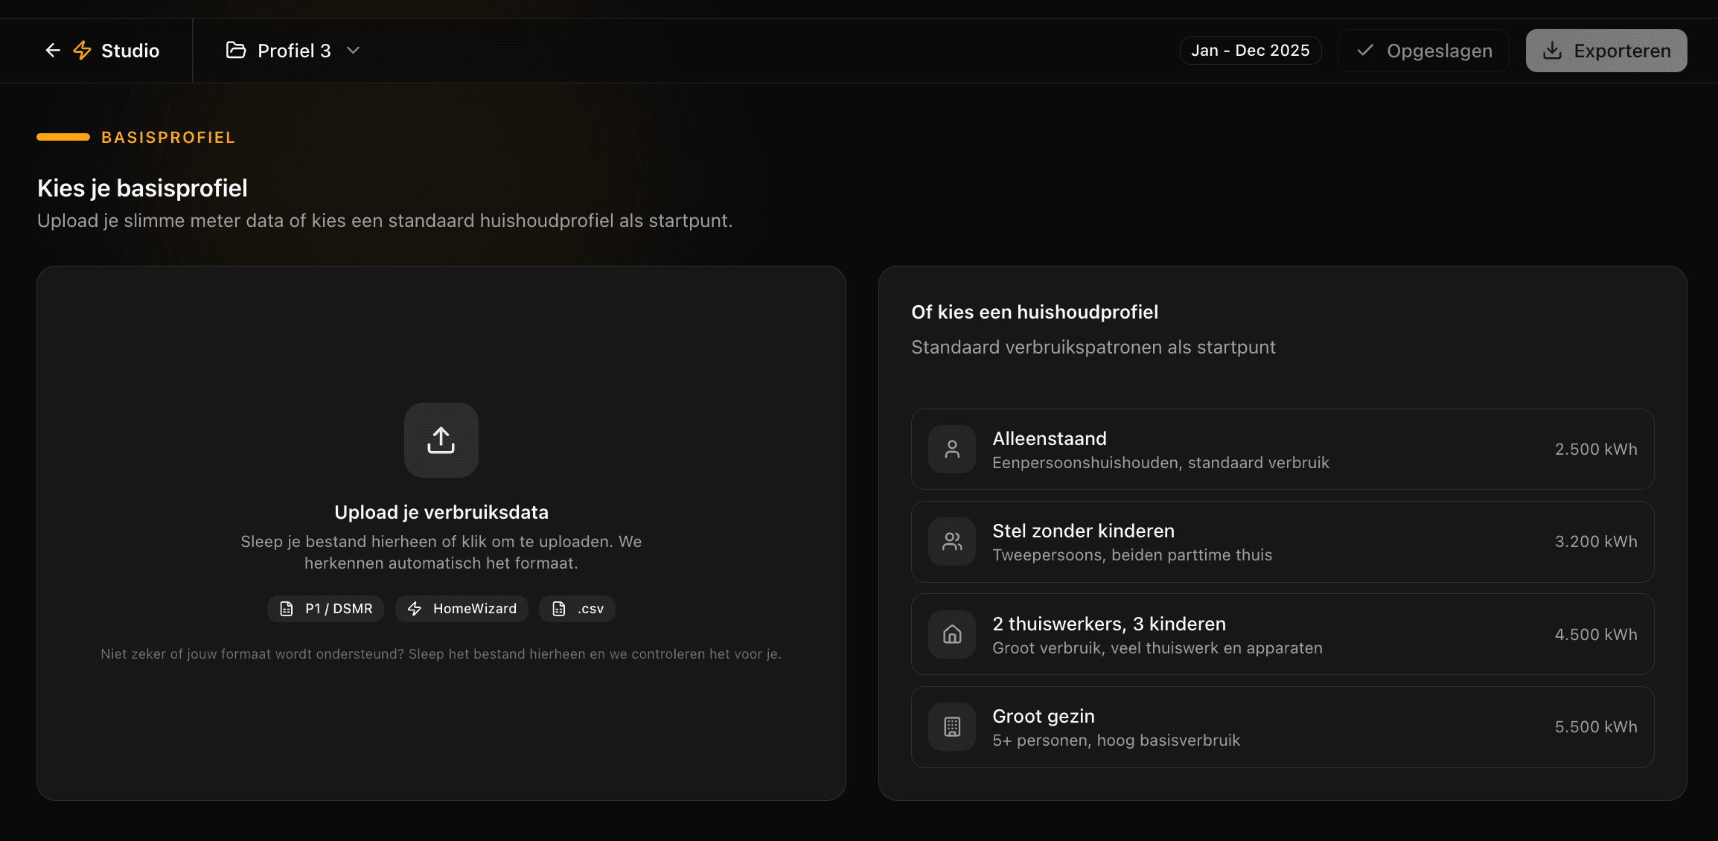Viewport: 1718px width, 841px height.
Task: Select the HomeWizard format badge
Action: click(x=462, y=608)
